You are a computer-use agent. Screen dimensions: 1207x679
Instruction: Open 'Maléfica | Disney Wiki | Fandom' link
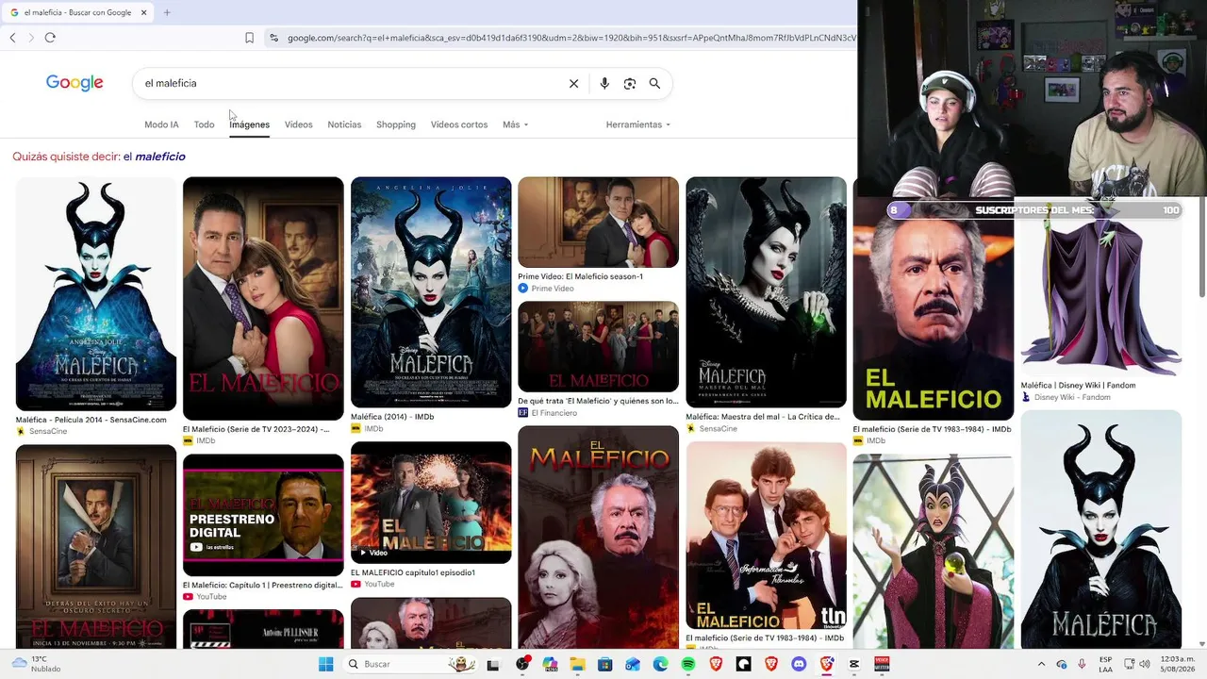pyautogui.click(x=1078, y=385)
